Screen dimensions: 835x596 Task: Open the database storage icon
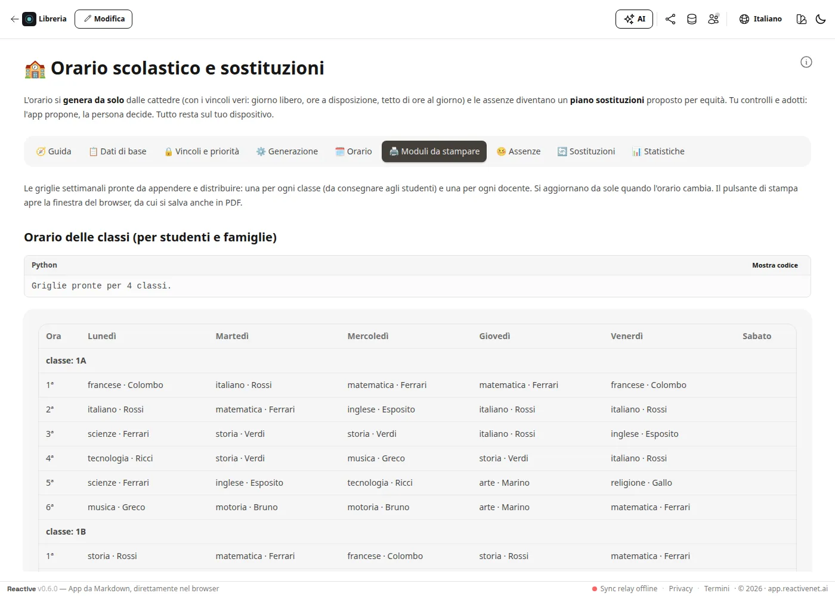tap(692, 19)
